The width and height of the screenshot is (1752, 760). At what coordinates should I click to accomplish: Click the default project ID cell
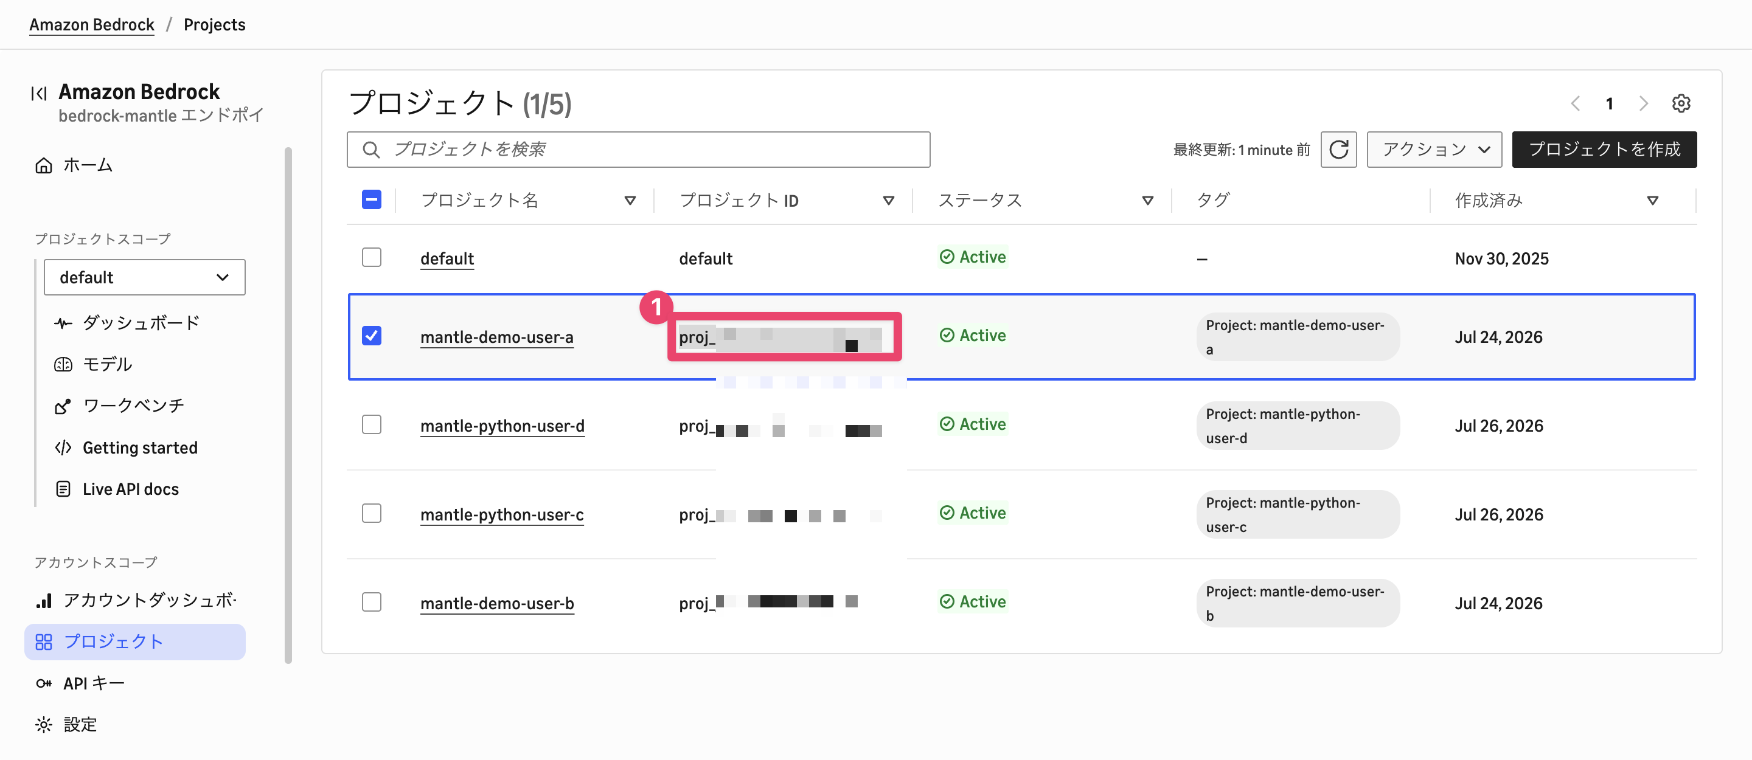point(705,259)
